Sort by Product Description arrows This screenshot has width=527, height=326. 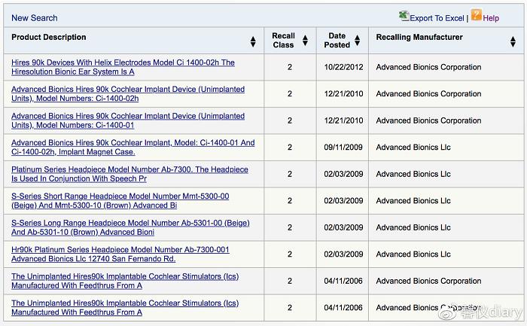click(253, 41)
